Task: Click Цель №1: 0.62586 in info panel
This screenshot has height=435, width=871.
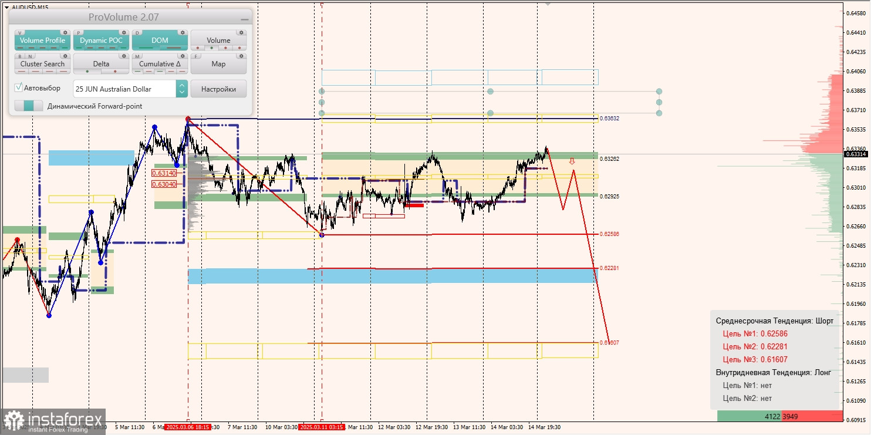Action: (755, 333)
